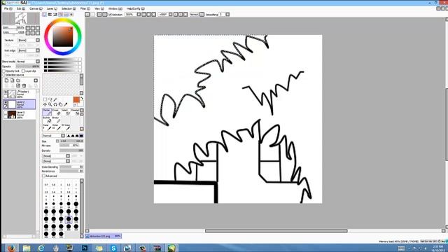Delete the selected layer with trash icon
The height and width of the screenshot is (252, 448).
(24, 85)
